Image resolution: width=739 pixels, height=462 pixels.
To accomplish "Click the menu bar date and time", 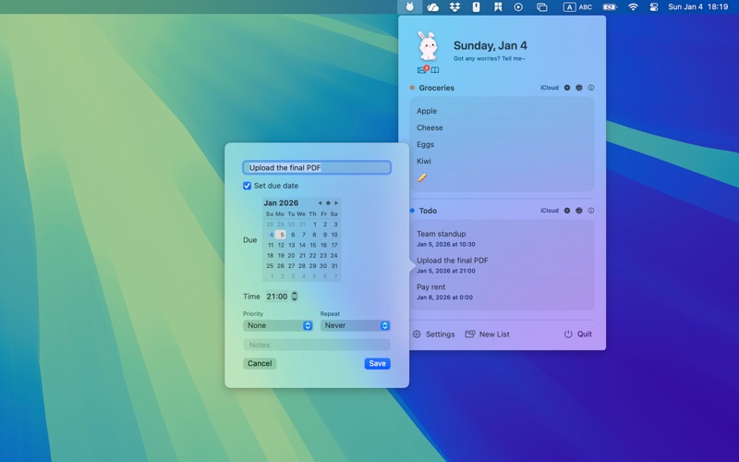I will (x=697, y=7).
